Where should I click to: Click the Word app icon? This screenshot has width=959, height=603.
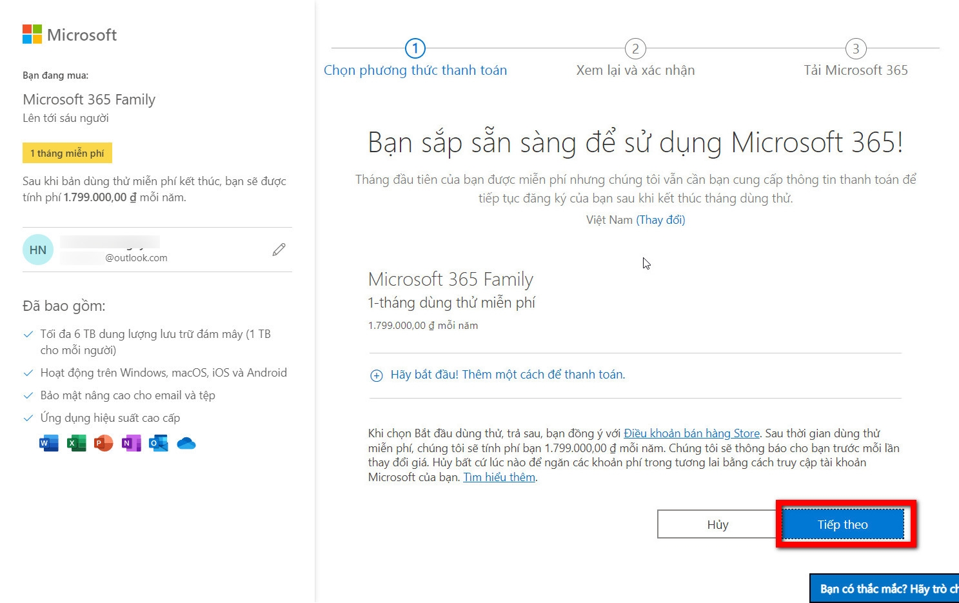(49, 443)
